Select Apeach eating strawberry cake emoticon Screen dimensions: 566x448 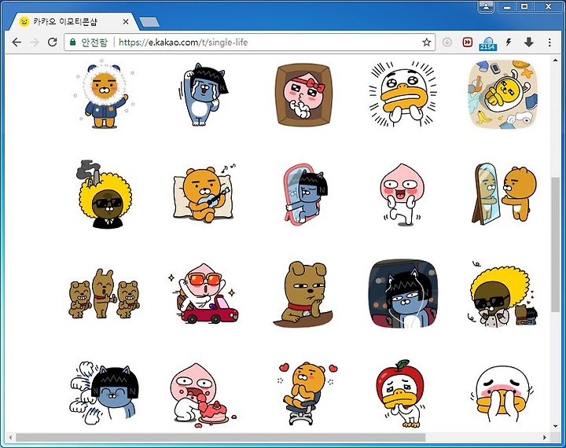203,395
